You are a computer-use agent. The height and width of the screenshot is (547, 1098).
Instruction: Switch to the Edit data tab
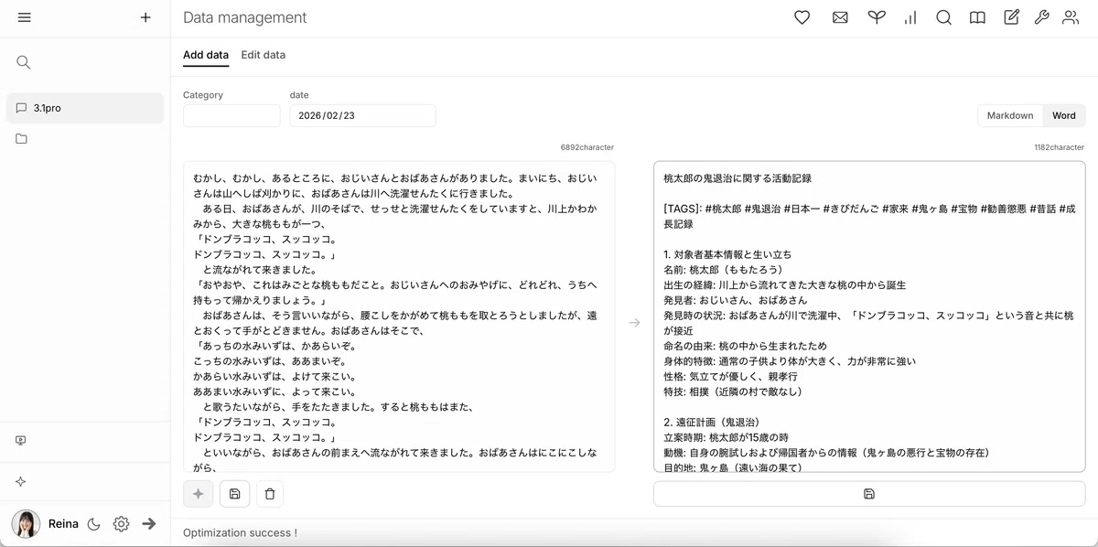(264, 55)
